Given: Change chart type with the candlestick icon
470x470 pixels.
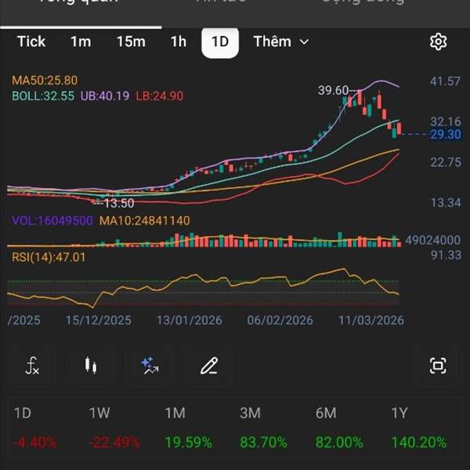Looking at the screenshot, I should tap(91, 365).
